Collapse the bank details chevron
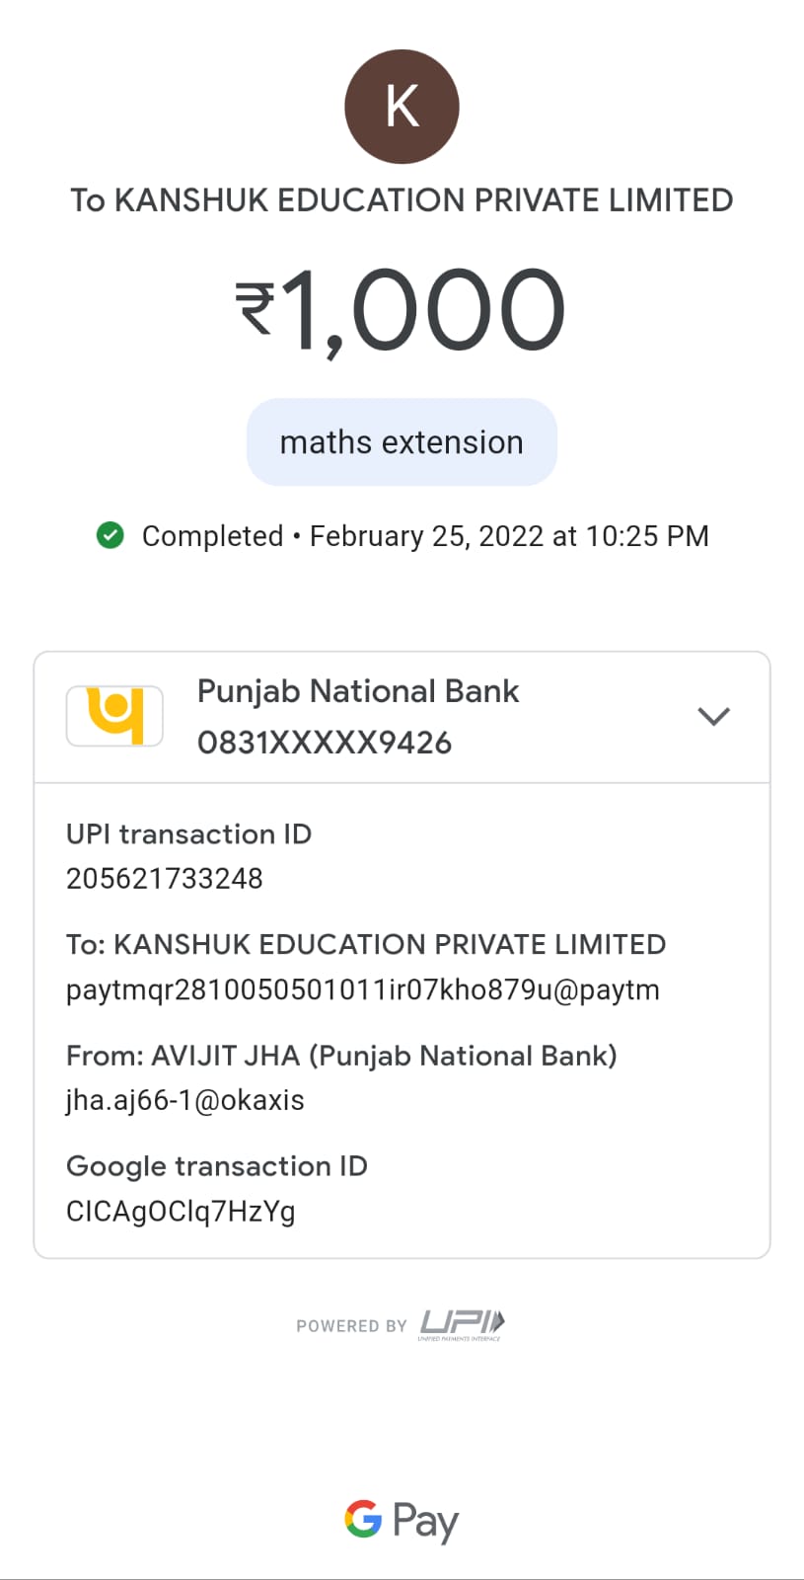The width and height of the screenshot is (804, 1580). coord(713,716)
